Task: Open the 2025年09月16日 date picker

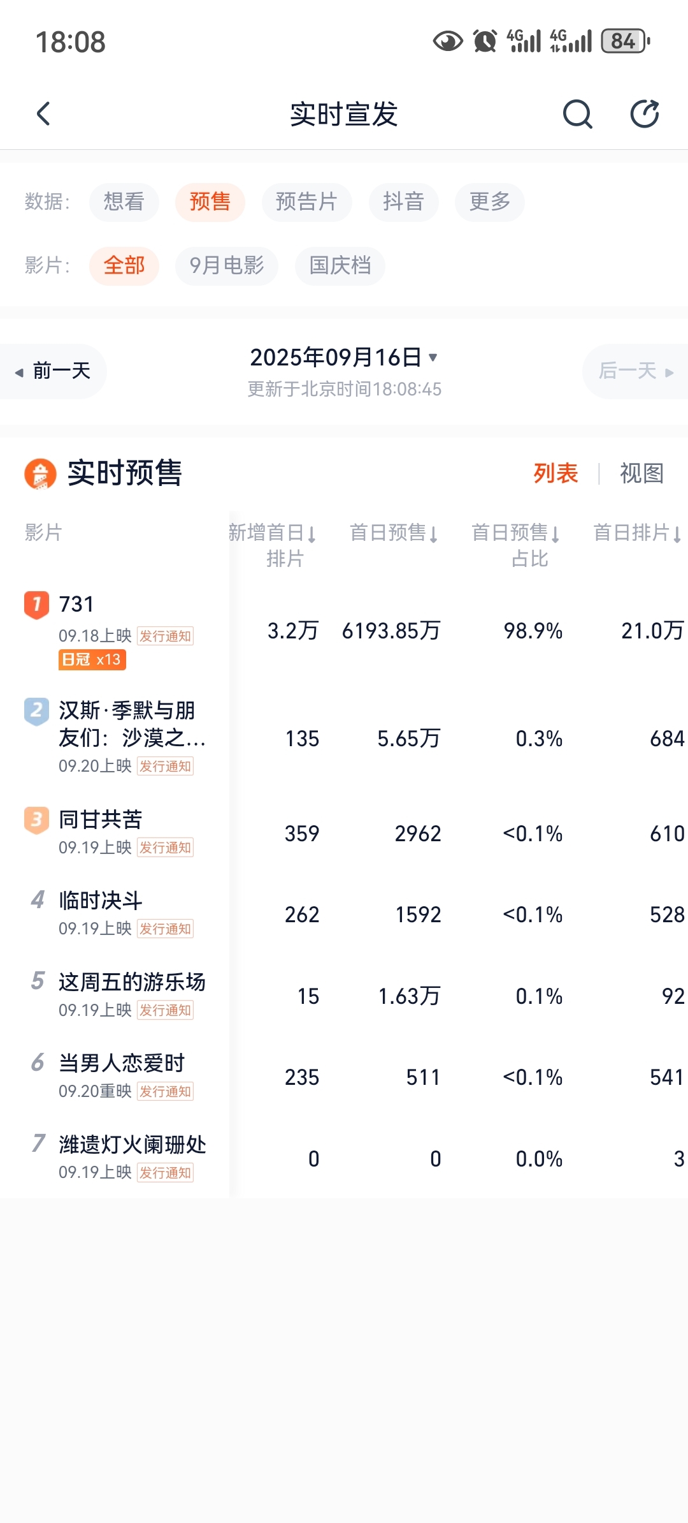Action: point(344,358)
